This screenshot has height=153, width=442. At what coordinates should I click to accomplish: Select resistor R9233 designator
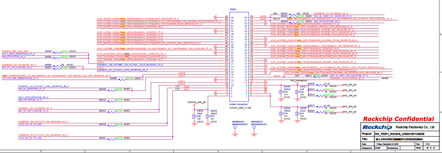[102, 89]
